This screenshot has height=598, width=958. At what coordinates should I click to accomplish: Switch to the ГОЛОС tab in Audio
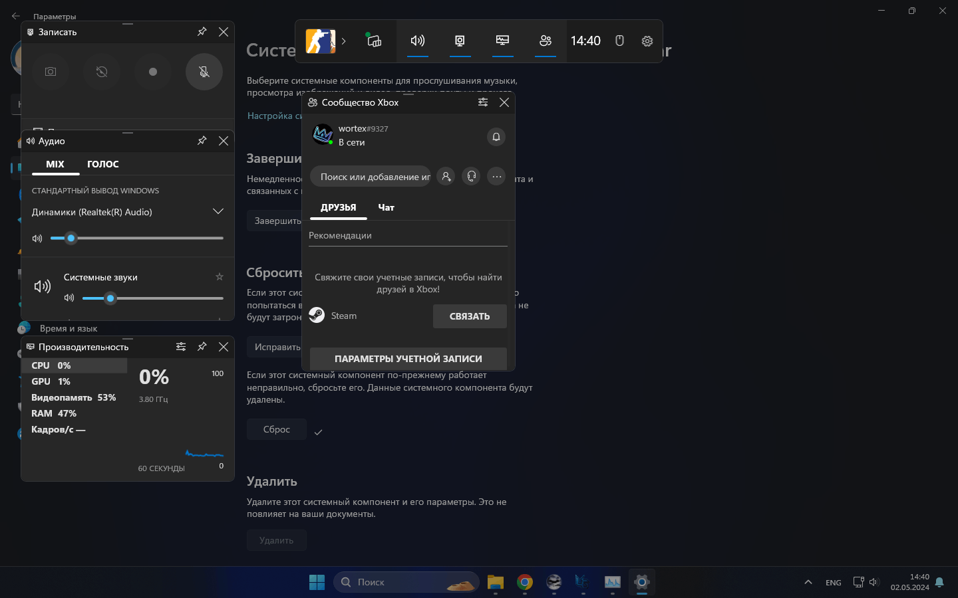(x=103, y=164)
